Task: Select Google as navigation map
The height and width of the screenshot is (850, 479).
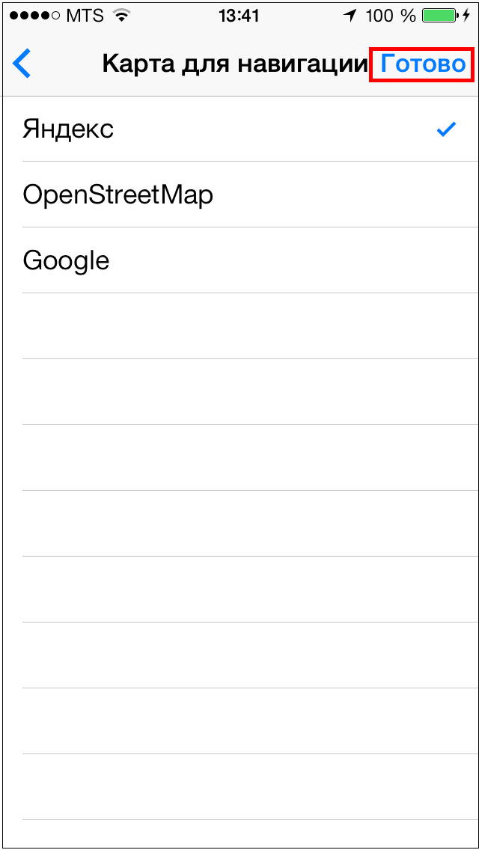Action: (x=66, y=261)
